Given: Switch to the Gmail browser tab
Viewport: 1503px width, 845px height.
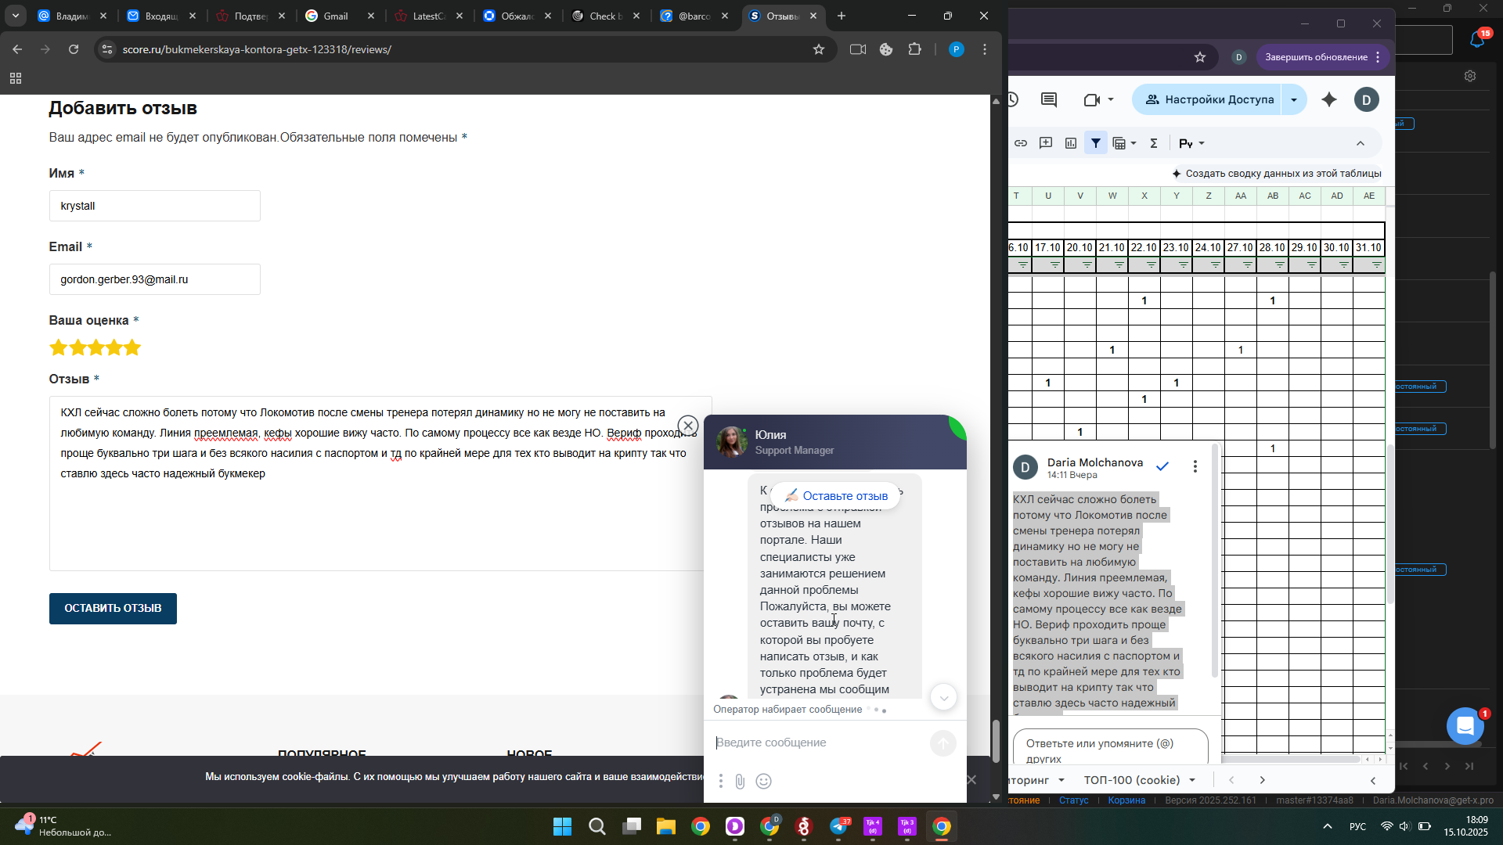Looking at the screenshot, I should tap(336, 16).
